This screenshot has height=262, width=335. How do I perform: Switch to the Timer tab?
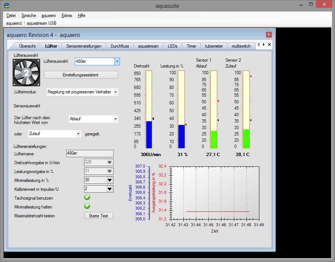(191, 46)
